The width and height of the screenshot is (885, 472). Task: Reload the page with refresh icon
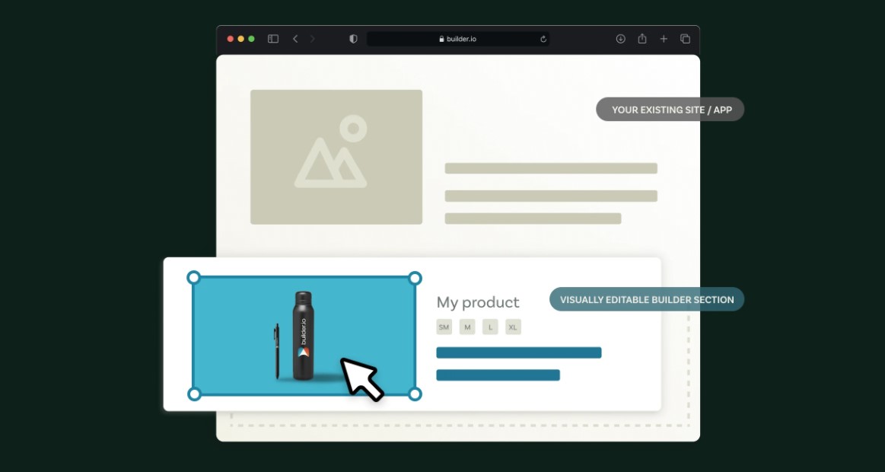tap(543, 39)
